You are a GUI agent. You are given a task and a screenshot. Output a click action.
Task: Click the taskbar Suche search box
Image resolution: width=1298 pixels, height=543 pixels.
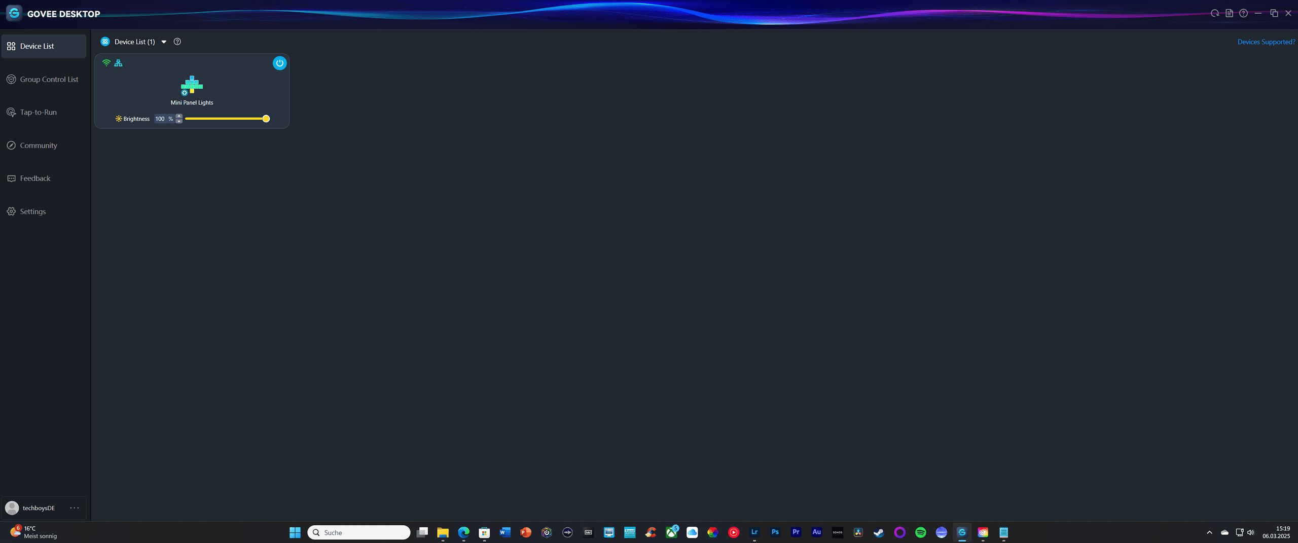(358, 532)
